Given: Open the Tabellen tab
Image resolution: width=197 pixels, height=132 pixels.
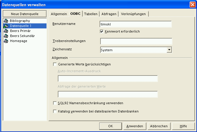Looking at the screenshot, I should coord(91,14).
